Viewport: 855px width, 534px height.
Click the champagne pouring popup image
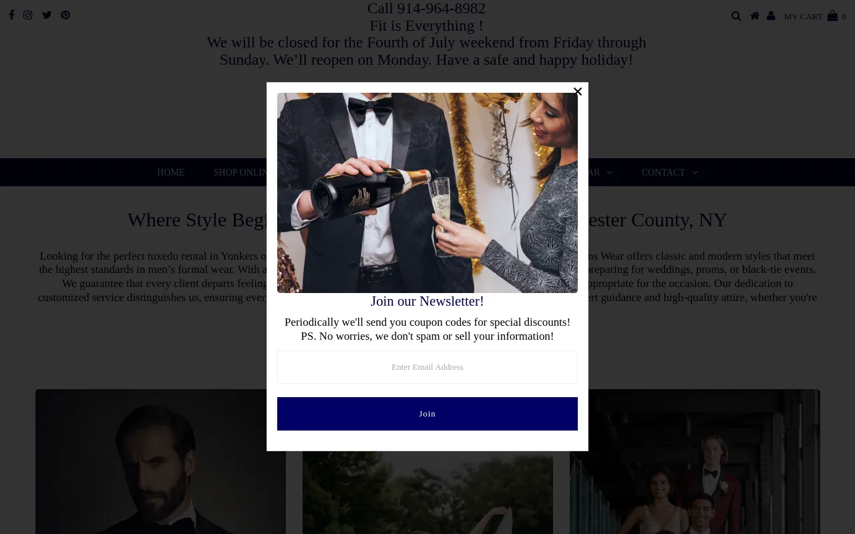(x=427, y=193)
